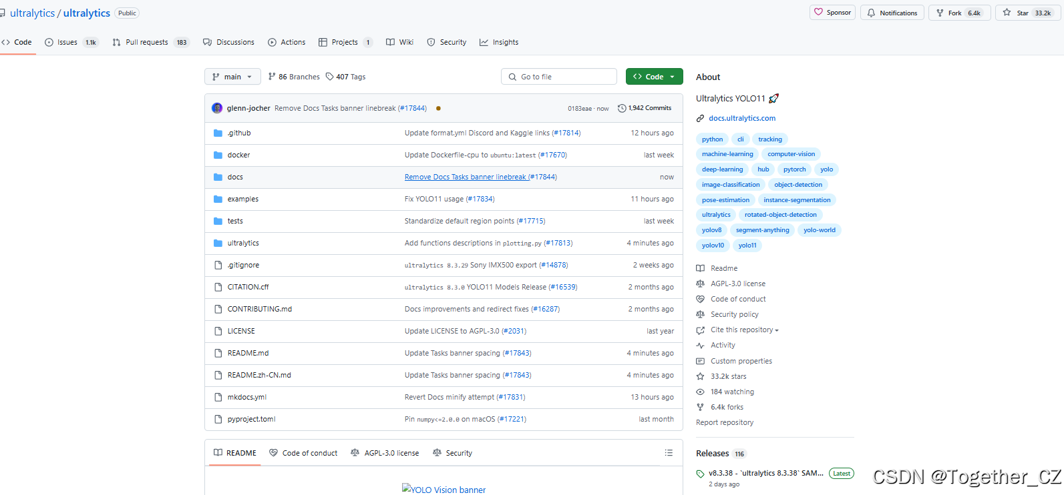The width and height of the screenshot is (1064, 495).
Task: Open the Projects tab
Action: (345, 42)
